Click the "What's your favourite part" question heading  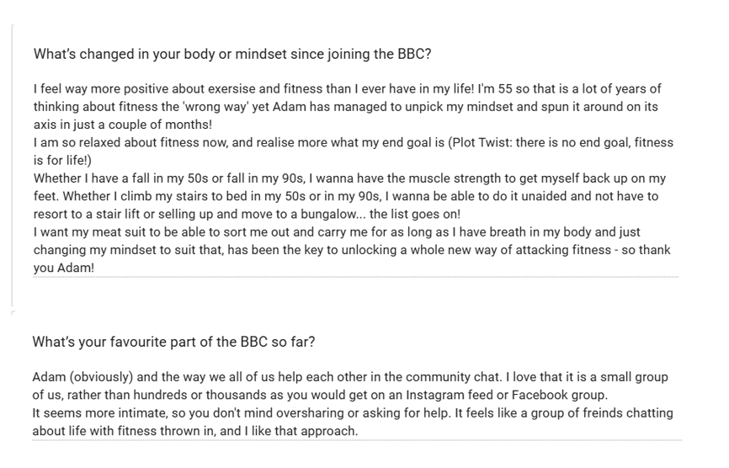[173, 343]
